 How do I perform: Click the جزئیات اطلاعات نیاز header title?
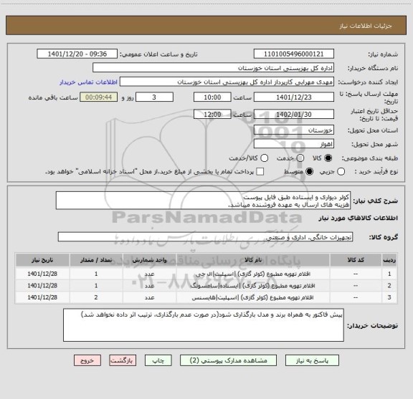(x=366, y=26)
